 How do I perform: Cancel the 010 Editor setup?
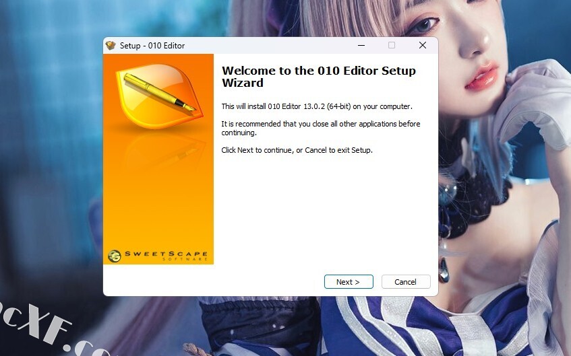(x=406, y=282)
